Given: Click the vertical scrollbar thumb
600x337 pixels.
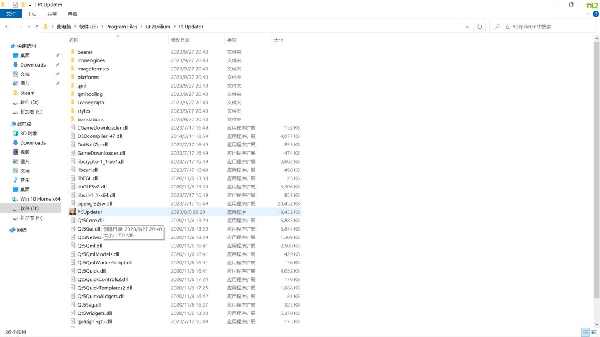Looking at the screenshot, I should pos(597,170).
